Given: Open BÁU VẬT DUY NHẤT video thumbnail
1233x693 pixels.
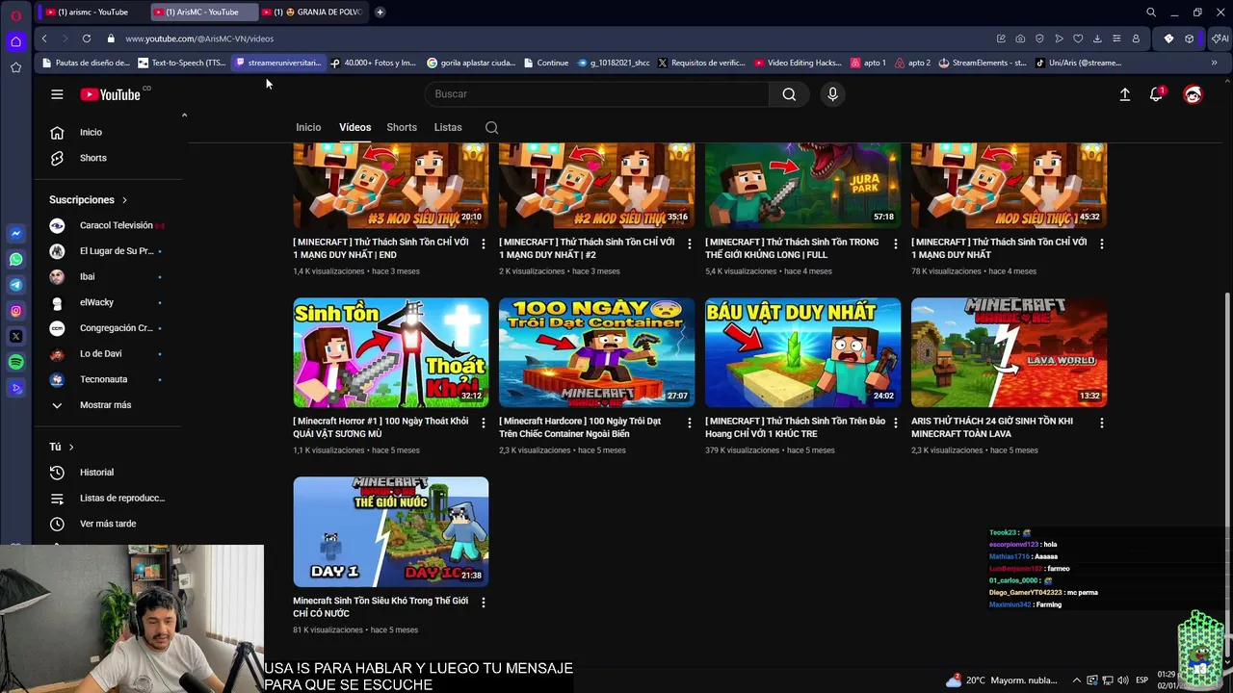Looking at the screenshot, I should (802, 352).
